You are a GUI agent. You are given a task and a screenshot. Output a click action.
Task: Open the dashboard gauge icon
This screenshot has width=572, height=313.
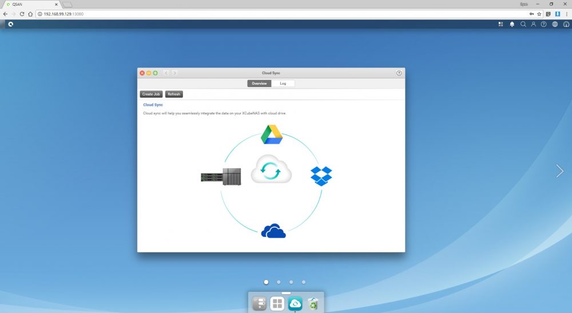click(566, 24)
